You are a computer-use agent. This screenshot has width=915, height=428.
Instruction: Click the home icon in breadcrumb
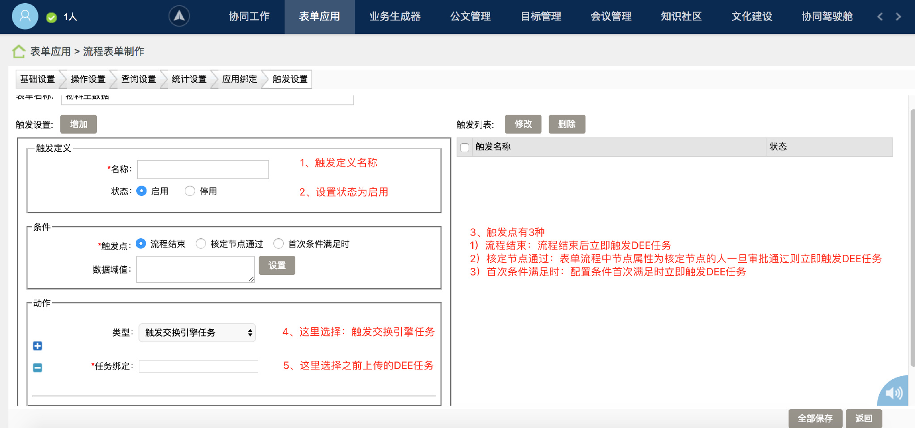[x=19, y=51]
